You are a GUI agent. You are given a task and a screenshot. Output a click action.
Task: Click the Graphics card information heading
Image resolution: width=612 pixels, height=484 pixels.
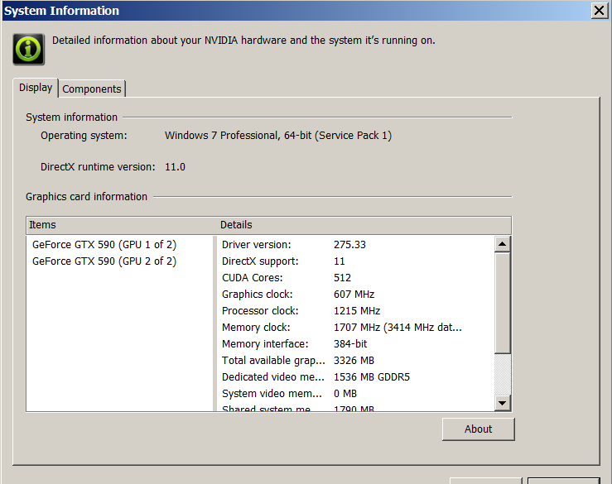pyautogui.click(x=86, y=197)
